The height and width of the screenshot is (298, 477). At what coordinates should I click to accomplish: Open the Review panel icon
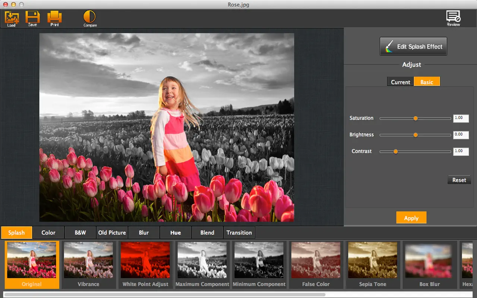click(453, 17)
